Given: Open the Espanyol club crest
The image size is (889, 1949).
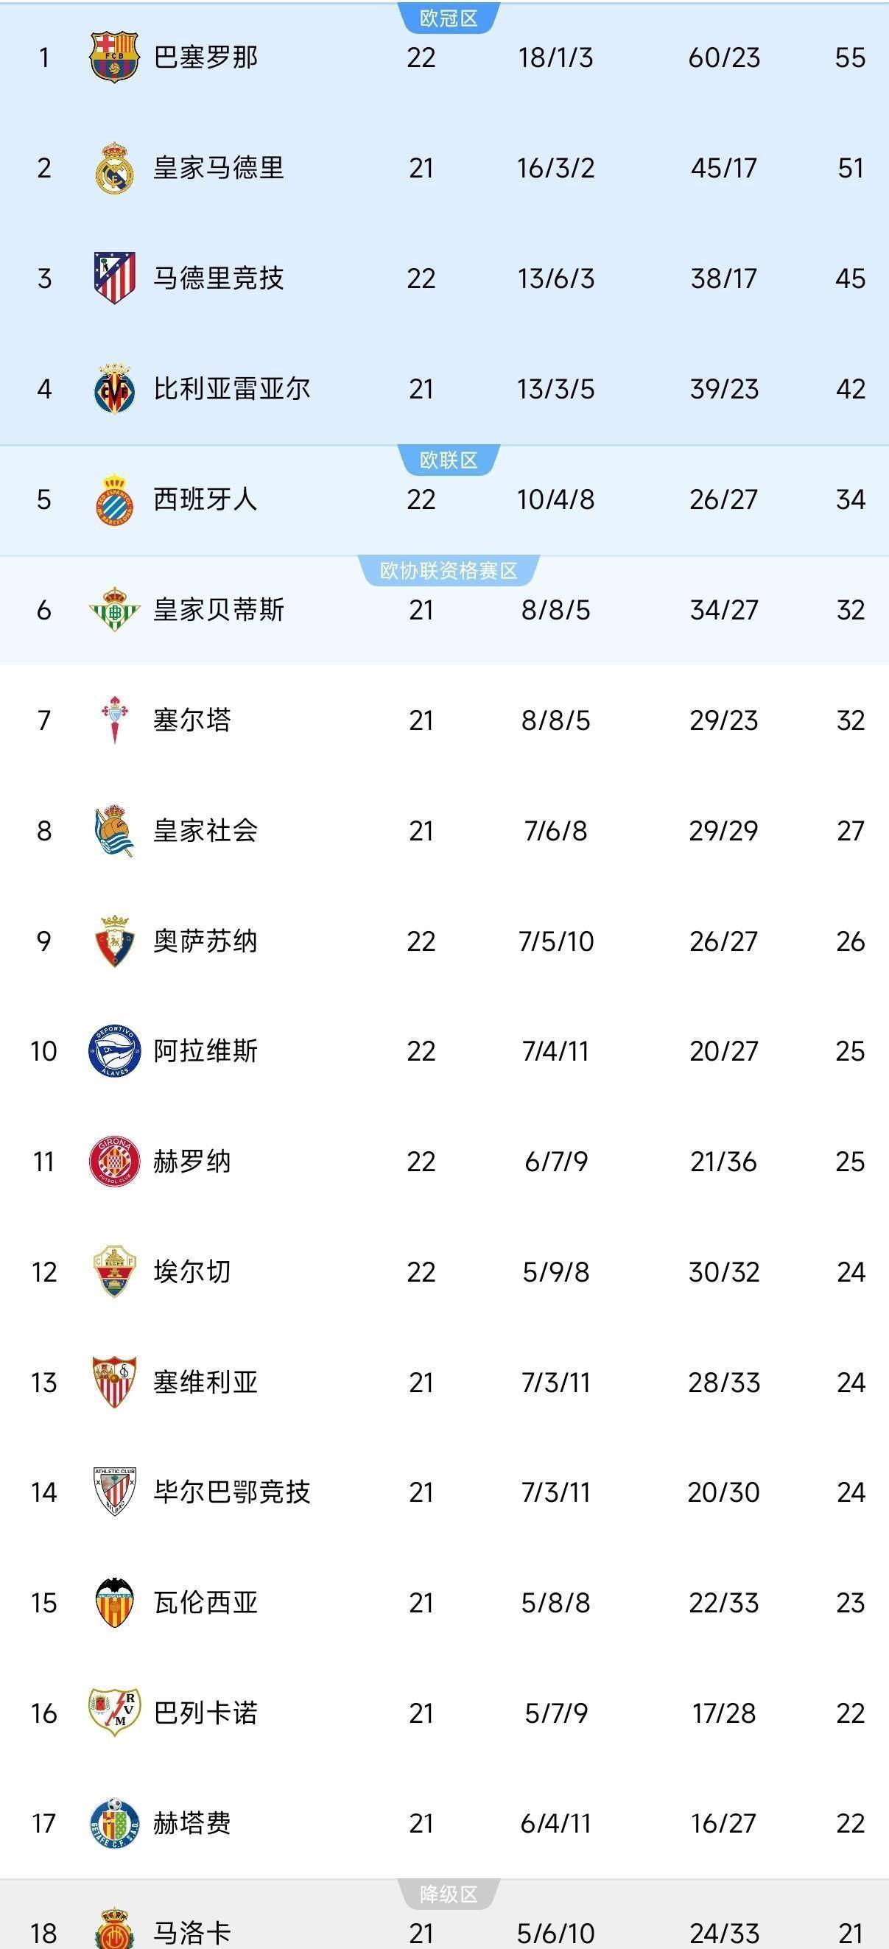Looking at the screenshot, I should click(114, 499).
